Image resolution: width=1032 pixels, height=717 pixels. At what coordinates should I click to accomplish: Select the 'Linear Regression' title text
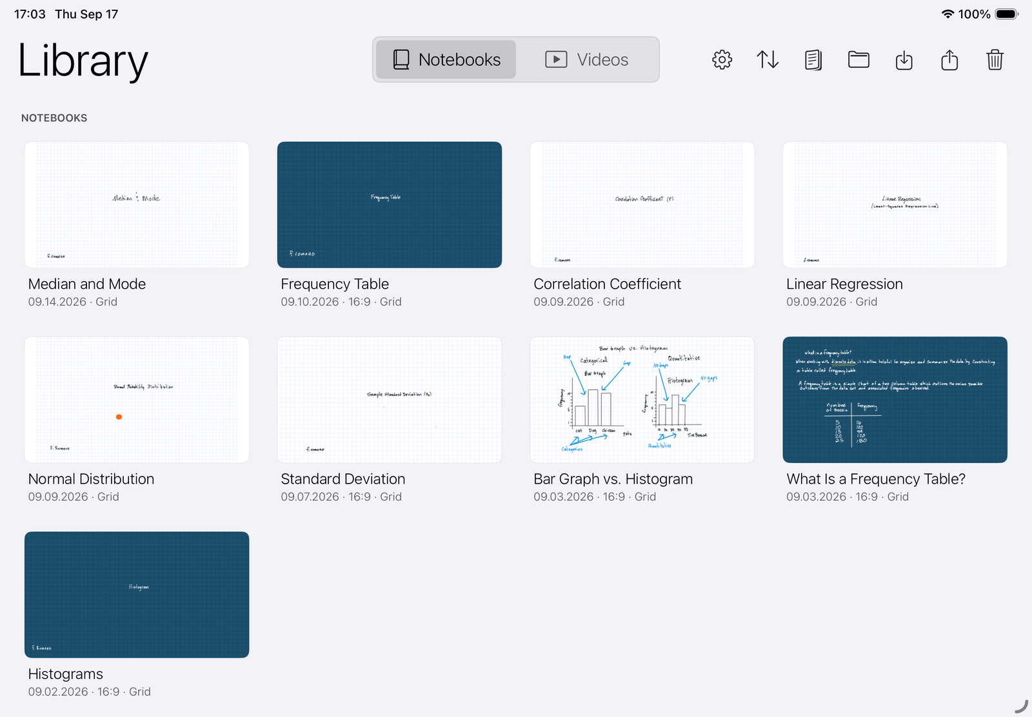pyautogui.click(x=844, y=284)
